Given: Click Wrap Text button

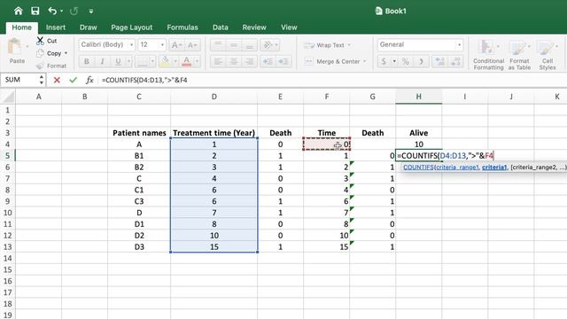Looking at the screenshot, I should tap(324, 45).
